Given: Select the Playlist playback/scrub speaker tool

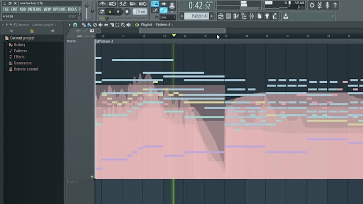Looking at the screenshot, I should (x=129, y=25).
